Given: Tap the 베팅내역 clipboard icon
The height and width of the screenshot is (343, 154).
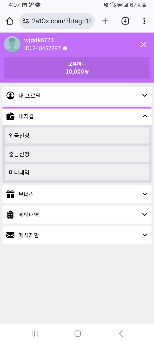Looking at the screenshot, I should (x=11, y=215).
